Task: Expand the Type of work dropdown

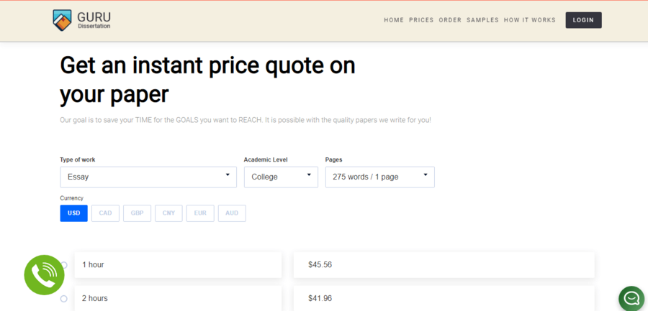Action: point(148,177)
